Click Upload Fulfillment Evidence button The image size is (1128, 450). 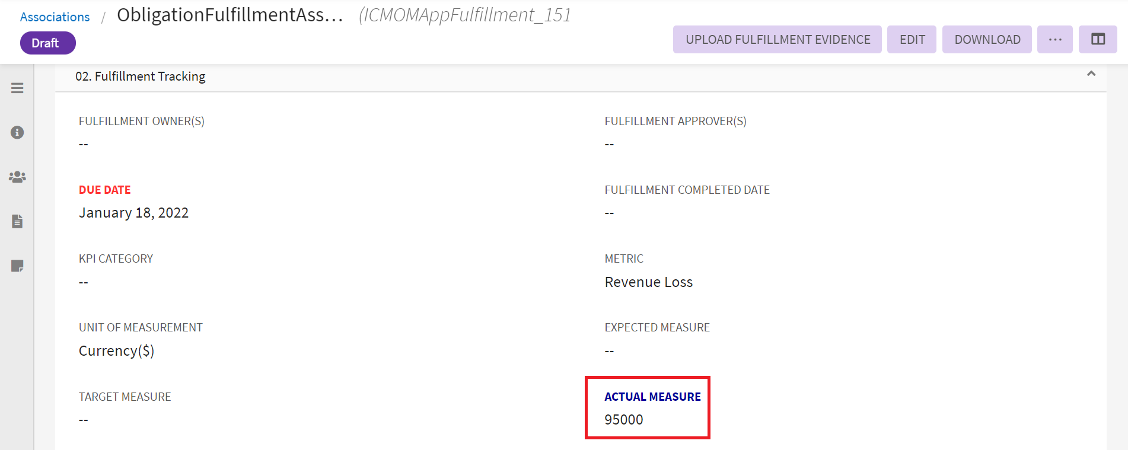(777, 40)
